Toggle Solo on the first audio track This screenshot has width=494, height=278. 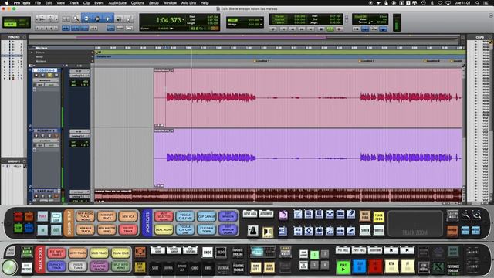pyautogui.click(x=49, y=75)
